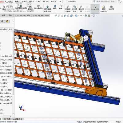Select the bottom tree row containing 'RT1682040'
Image resolution: width=123 pixels, height=123 pixels.
6,103
